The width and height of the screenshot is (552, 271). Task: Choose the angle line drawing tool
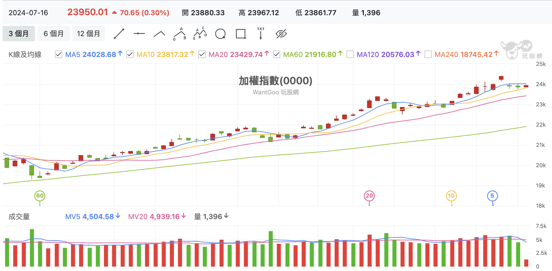coord(159,34)
